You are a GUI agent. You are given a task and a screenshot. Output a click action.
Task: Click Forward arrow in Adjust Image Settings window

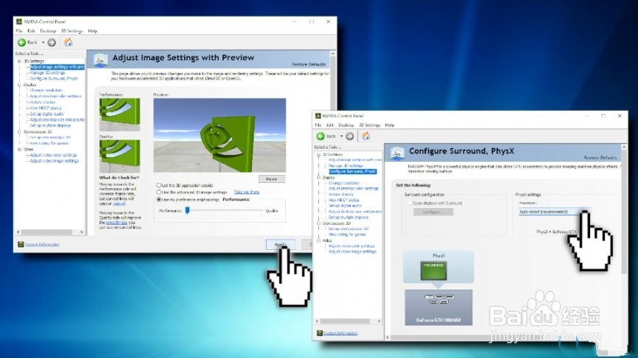52,42
